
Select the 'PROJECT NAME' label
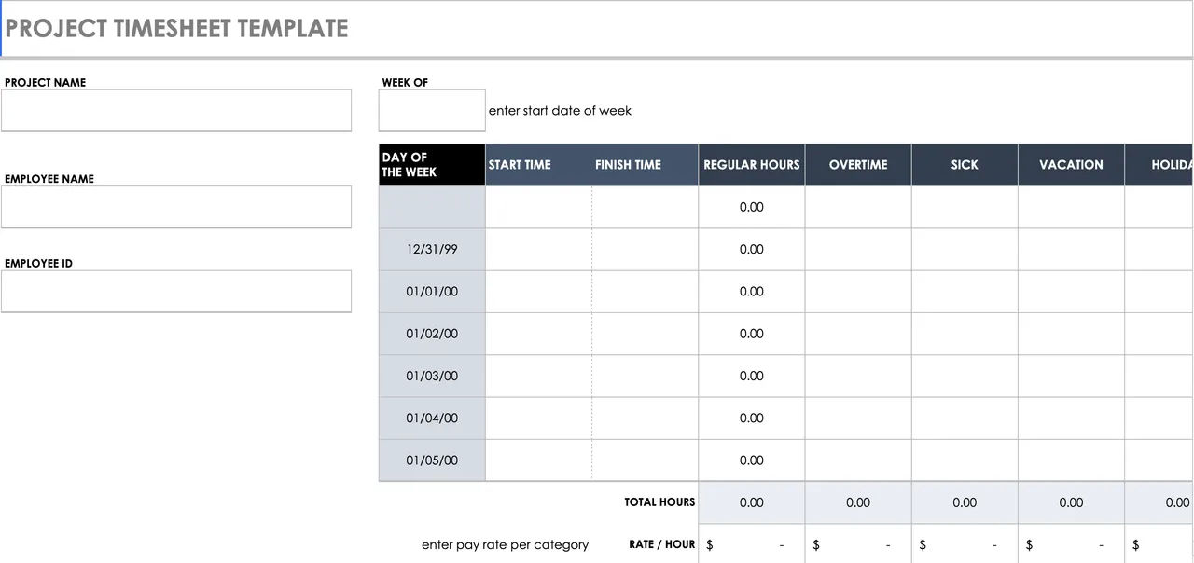[45, 82]
